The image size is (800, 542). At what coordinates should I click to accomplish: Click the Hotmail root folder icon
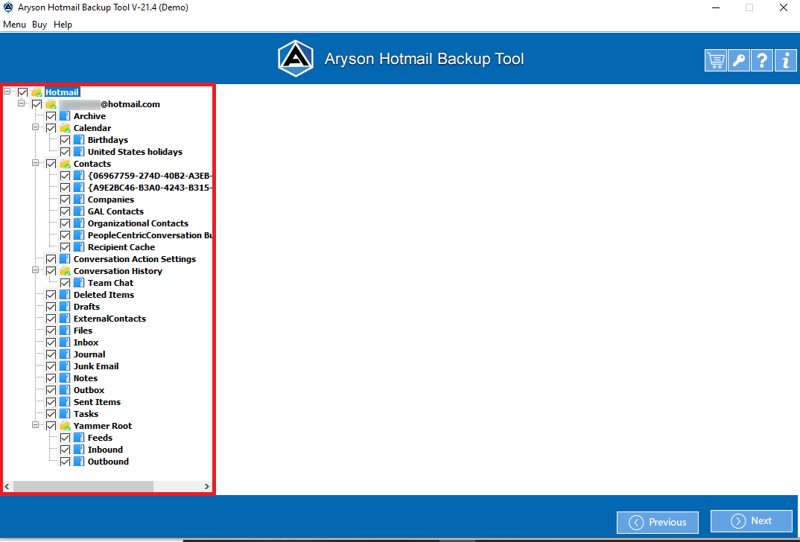36,92
